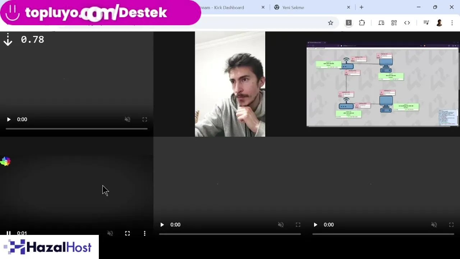Screen dimensions: 460x259
Task: Play the bottom-middle video
Action: [x=162, y=225]
